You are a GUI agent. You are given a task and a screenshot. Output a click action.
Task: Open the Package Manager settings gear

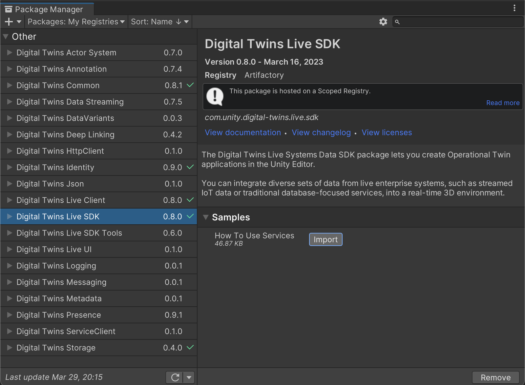[383, 22]
